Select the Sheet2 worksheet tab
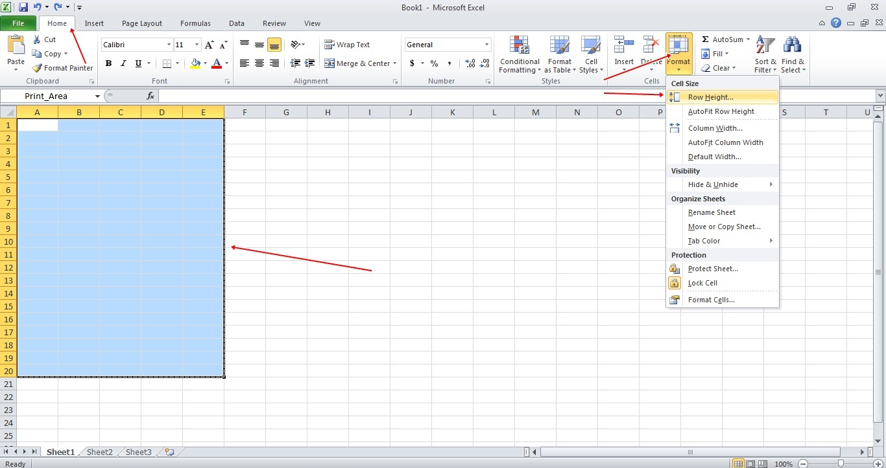The height and width of the screenshot is (468, 886). [99, 452]
